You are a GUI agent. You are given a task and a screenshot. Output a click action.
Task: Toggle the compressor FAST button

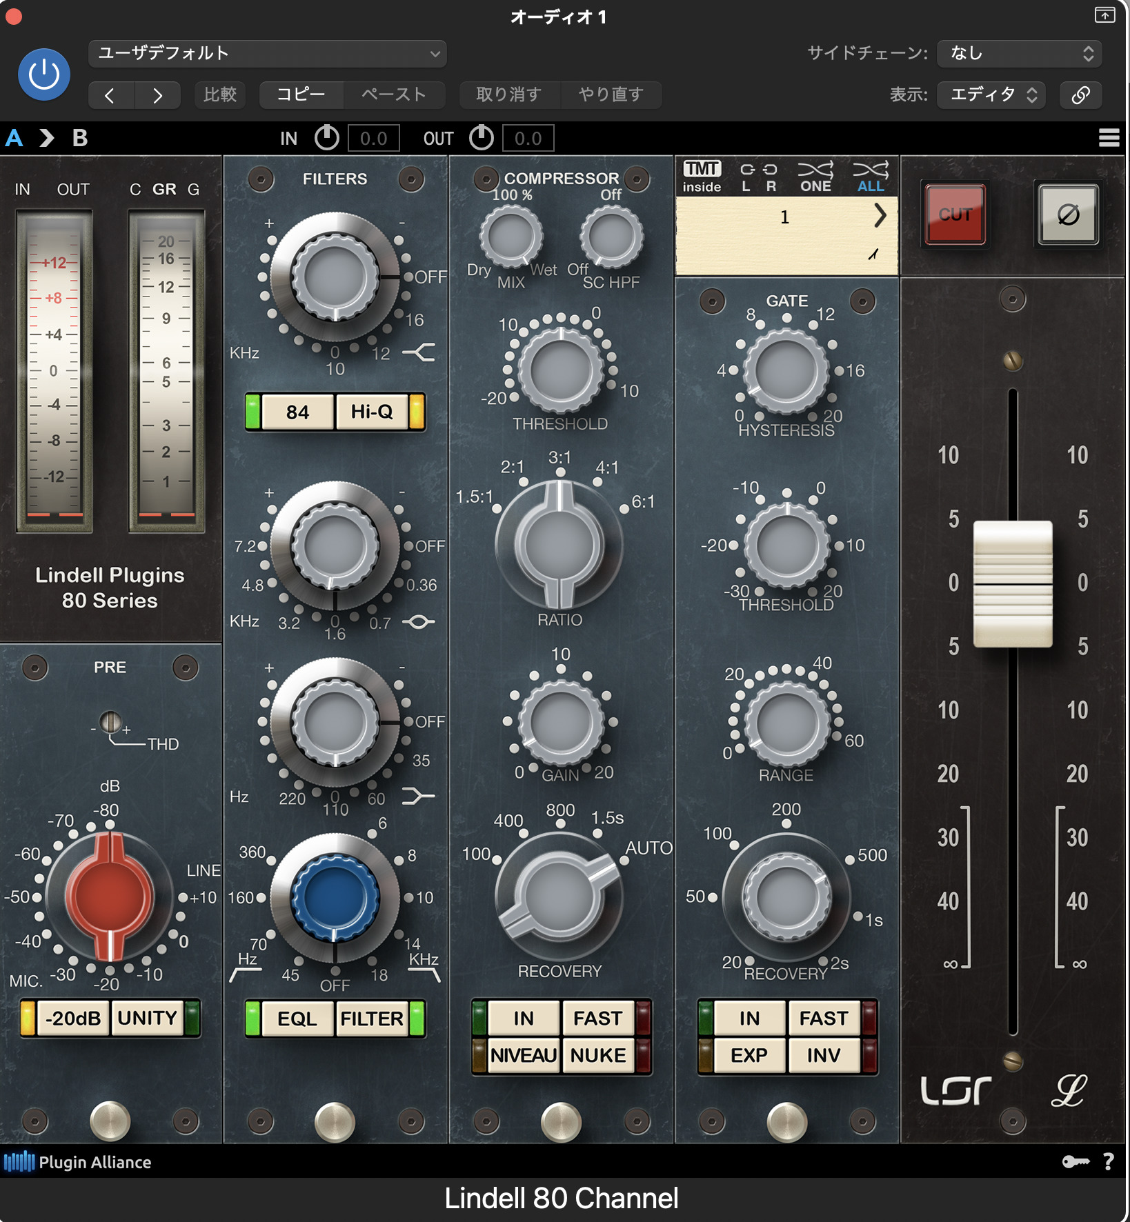pos(598,1018)
